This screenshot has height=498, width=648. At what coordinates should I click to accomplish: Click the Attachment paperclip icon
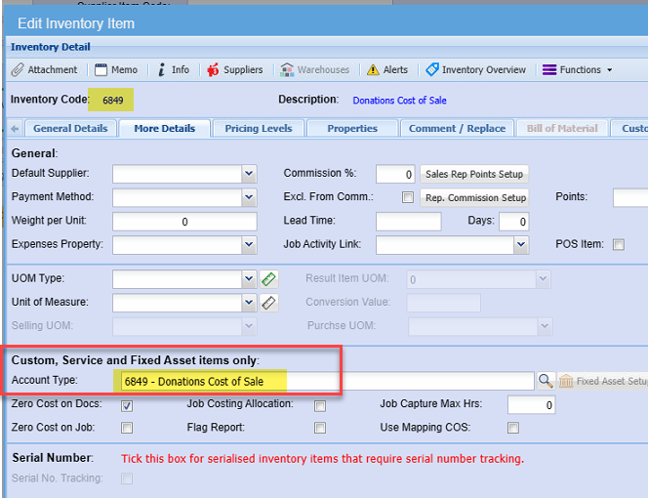point(17,70)
